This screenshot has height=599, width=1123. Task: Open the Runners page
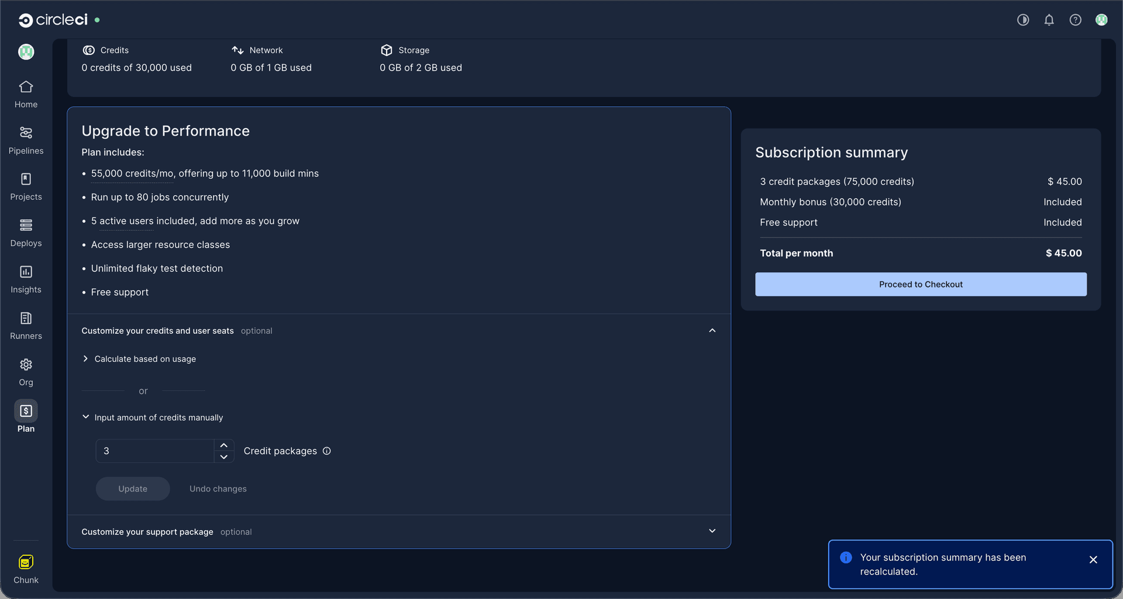point(26,318)
